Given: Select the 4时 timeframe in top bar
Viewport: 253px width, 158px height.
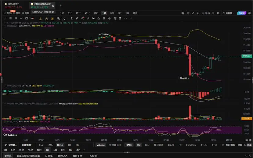Looking at the screenshot, I should [112, 13].
